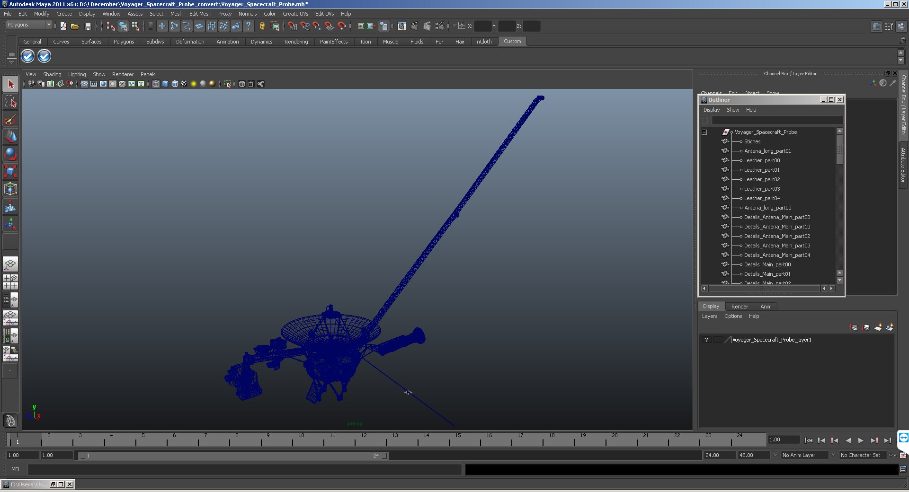Collapse the Voyager_Spacecraft_Probe group in Outliner

coord(704,132)
